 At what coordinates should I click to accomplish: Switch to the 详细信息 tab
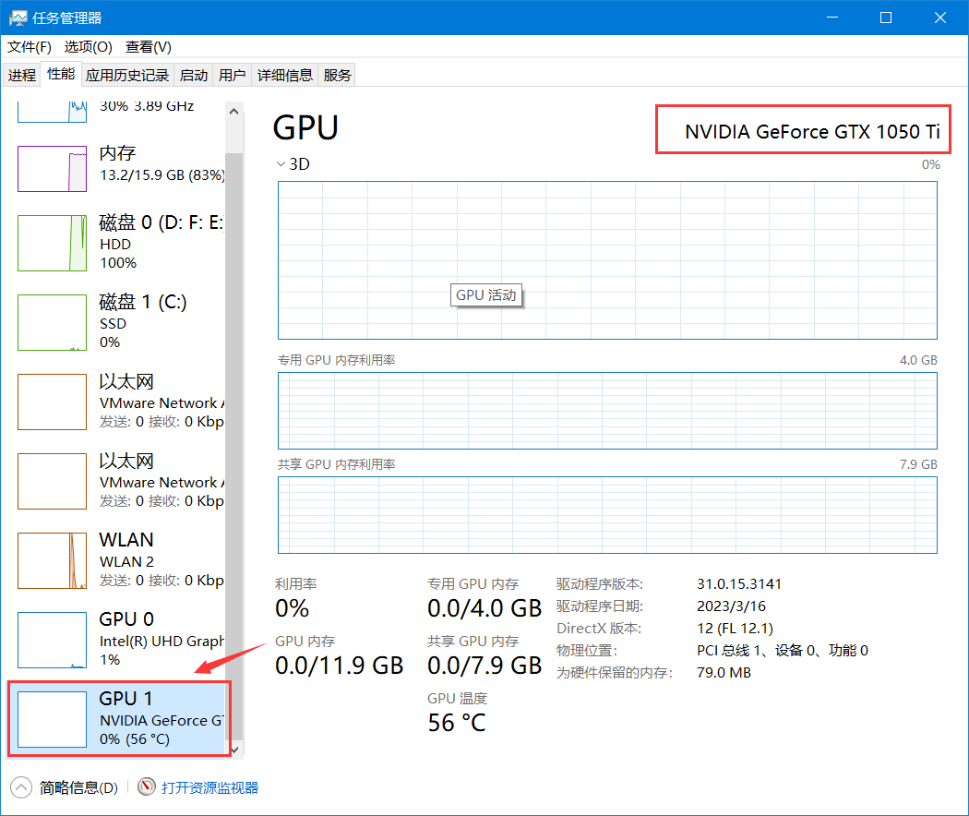pos(285,75)
